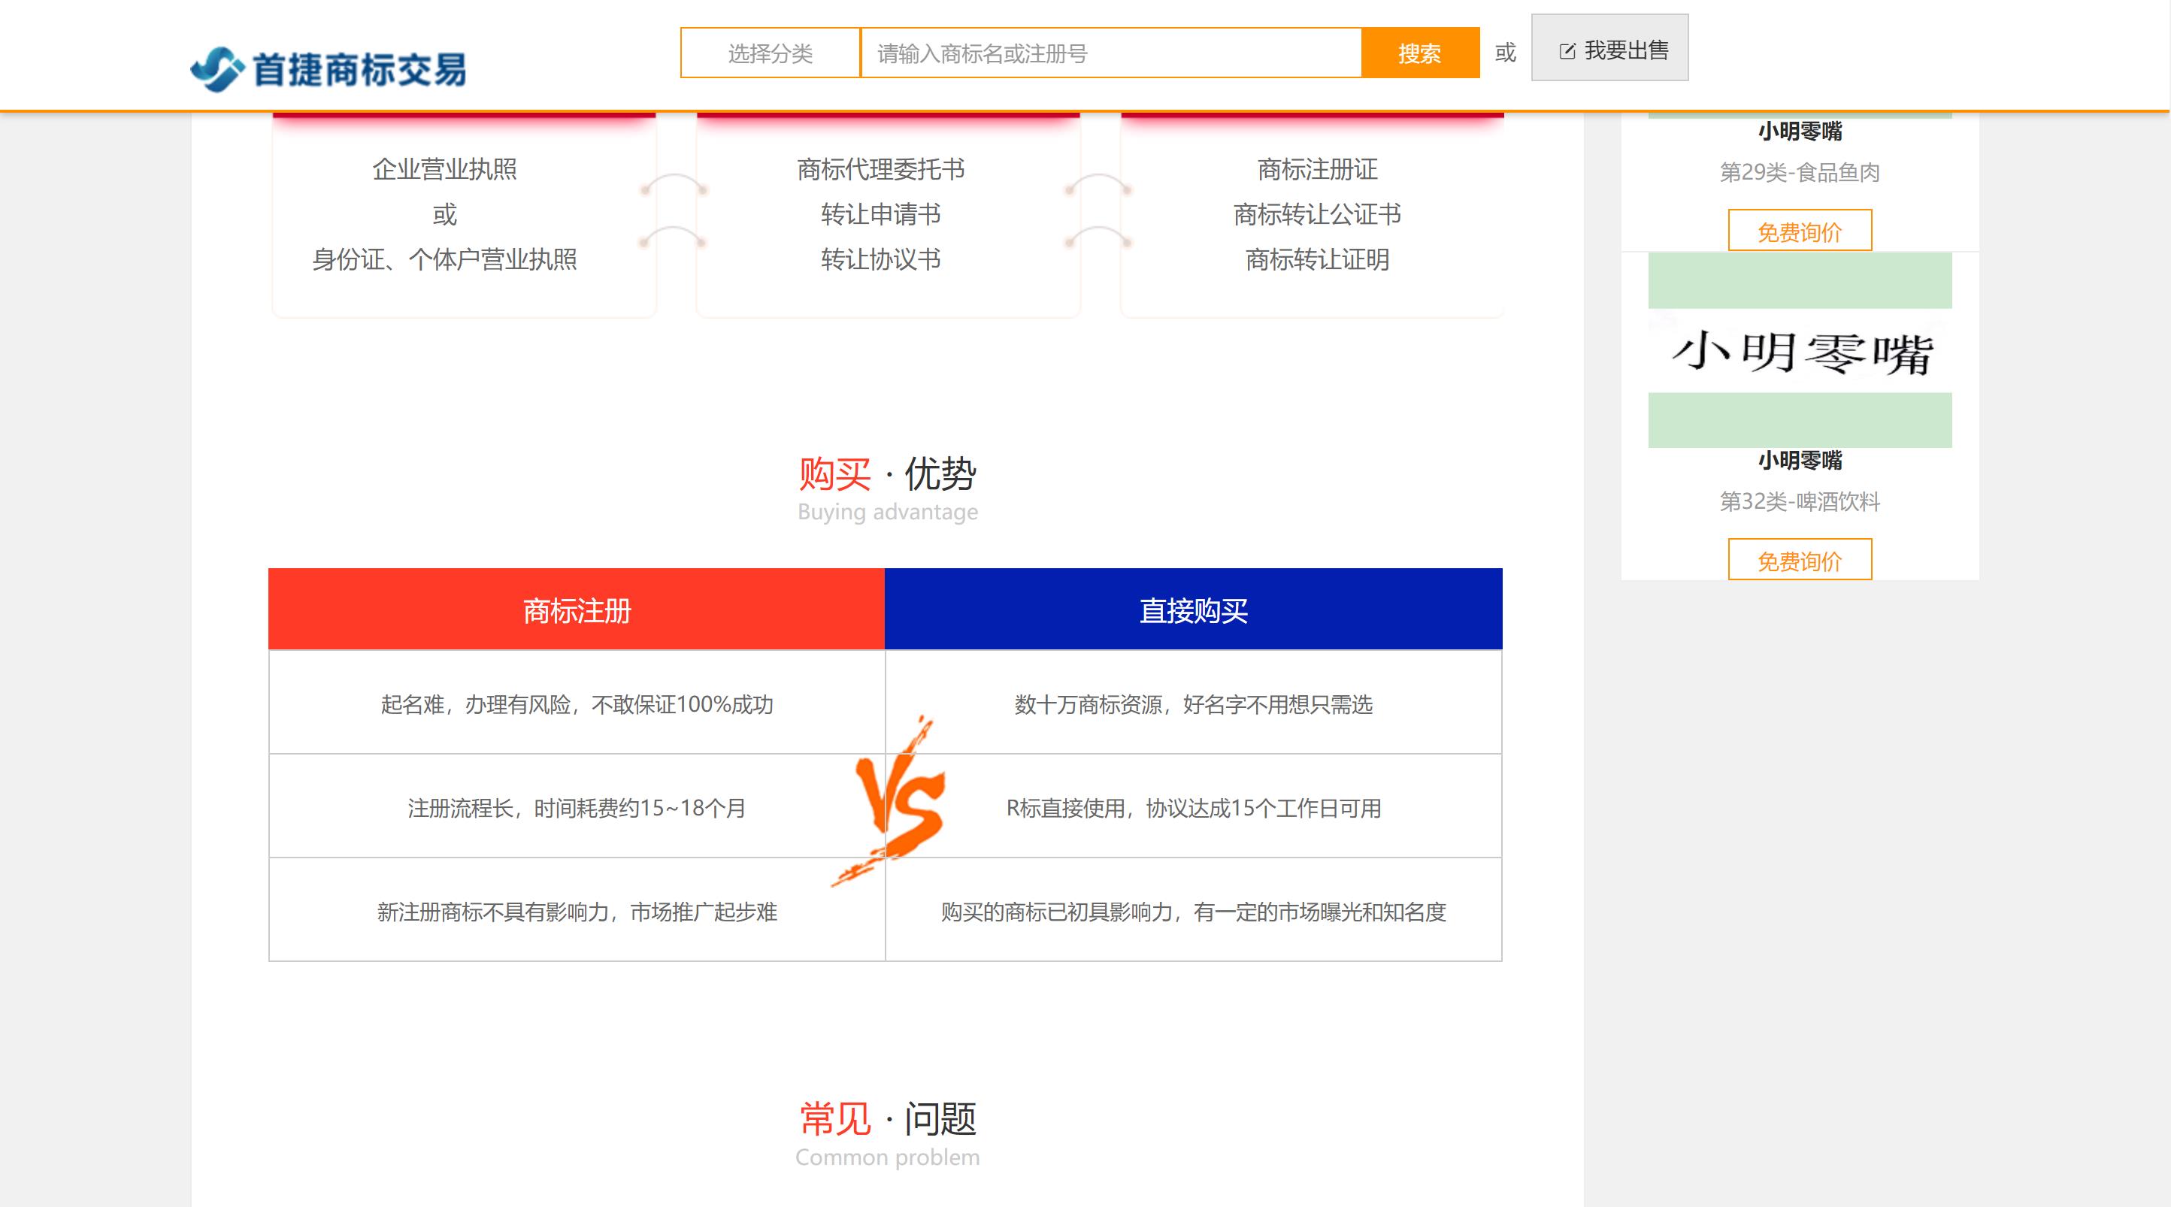This screenshot has height=1207, width=2171.
Task: Click the 小明零嘴 title above 第29类
Action: tap(1800, 132)
